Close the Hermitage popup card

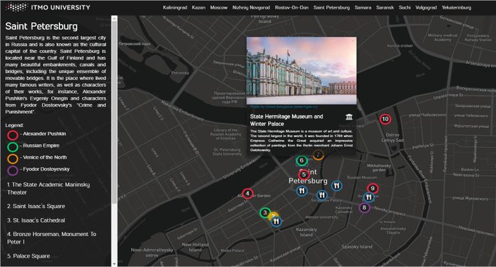coord(353,40)
